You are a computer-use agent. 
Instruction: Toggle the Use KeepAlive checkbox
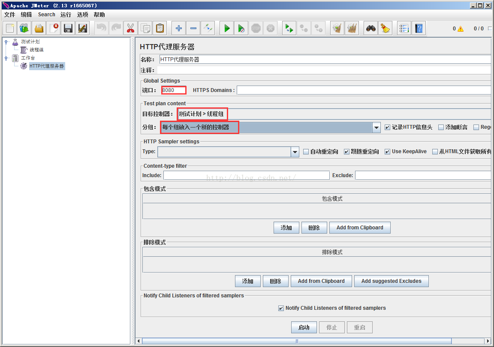388,152
